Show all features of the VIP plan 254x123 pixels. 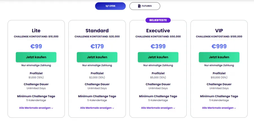coord(218,108)
